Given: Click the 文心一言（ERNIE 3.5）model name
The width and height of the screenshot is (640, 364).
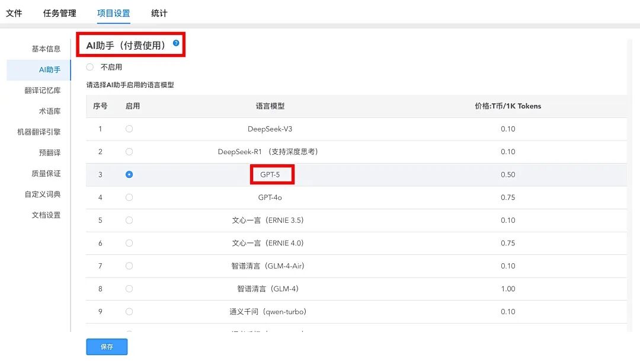Looking at the screenshot, I should coord(270,220).
